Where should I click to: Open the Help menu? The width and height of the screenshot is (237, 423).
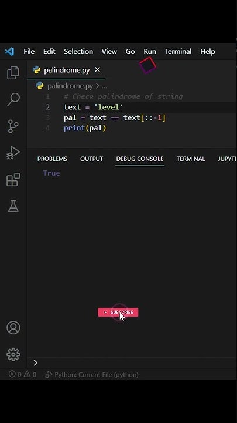click(207, 52)
